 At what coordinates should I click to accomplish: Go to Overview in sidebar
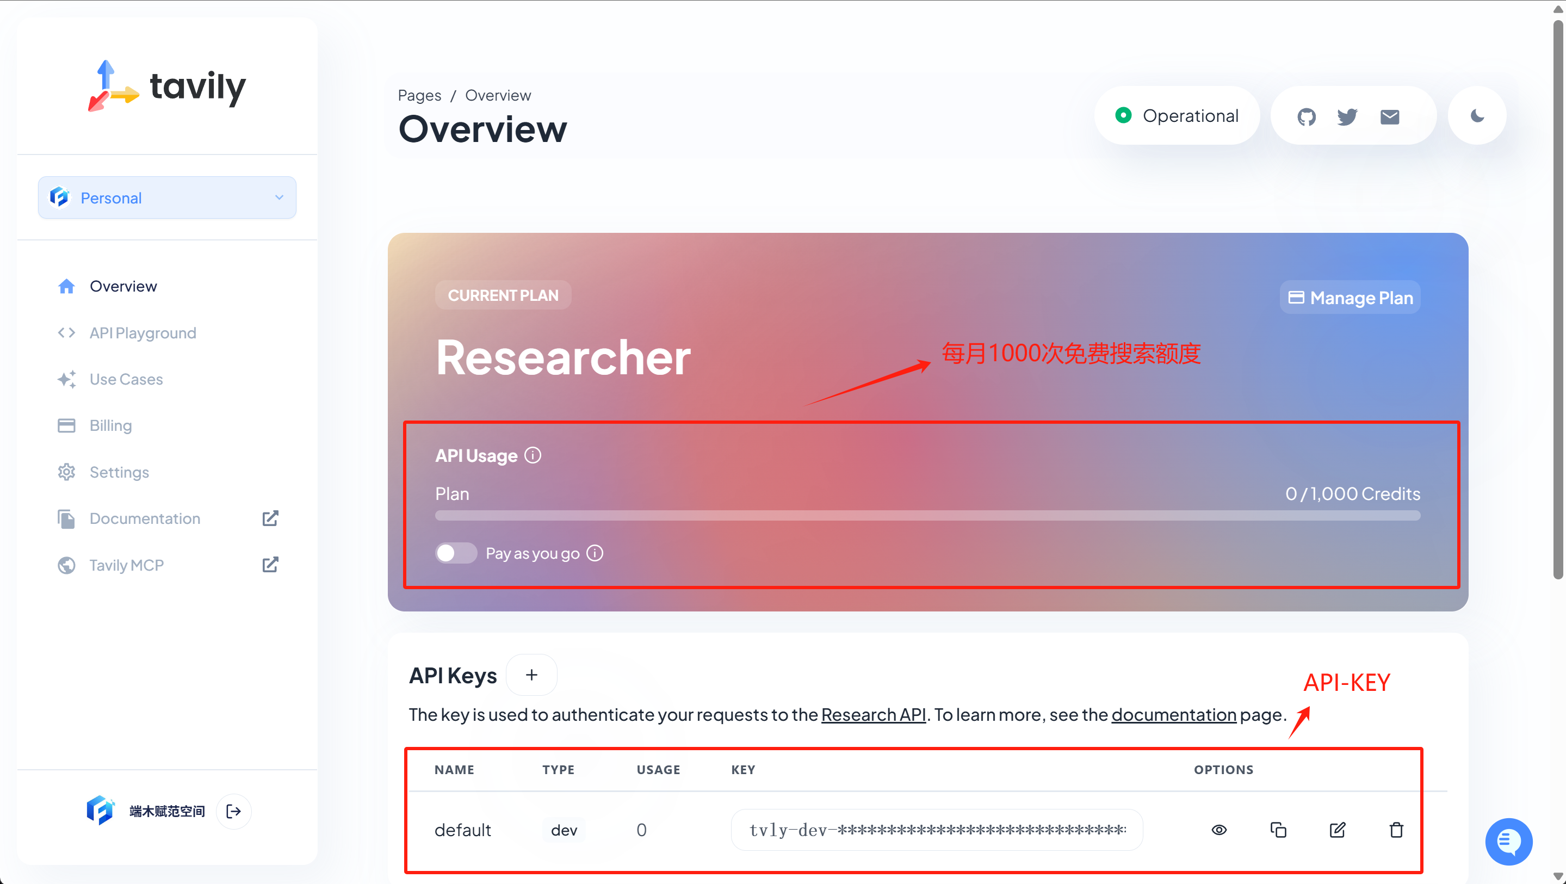(x=123, y=286)
